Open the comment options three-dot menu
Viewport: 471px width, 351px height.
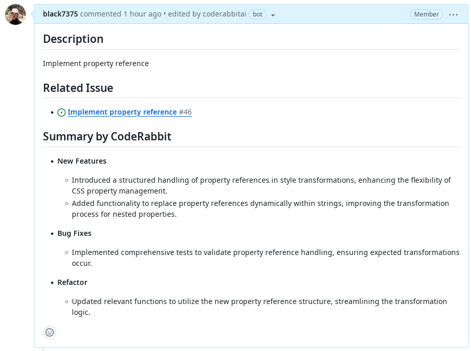pyautogui.click(x=453, y=14)
